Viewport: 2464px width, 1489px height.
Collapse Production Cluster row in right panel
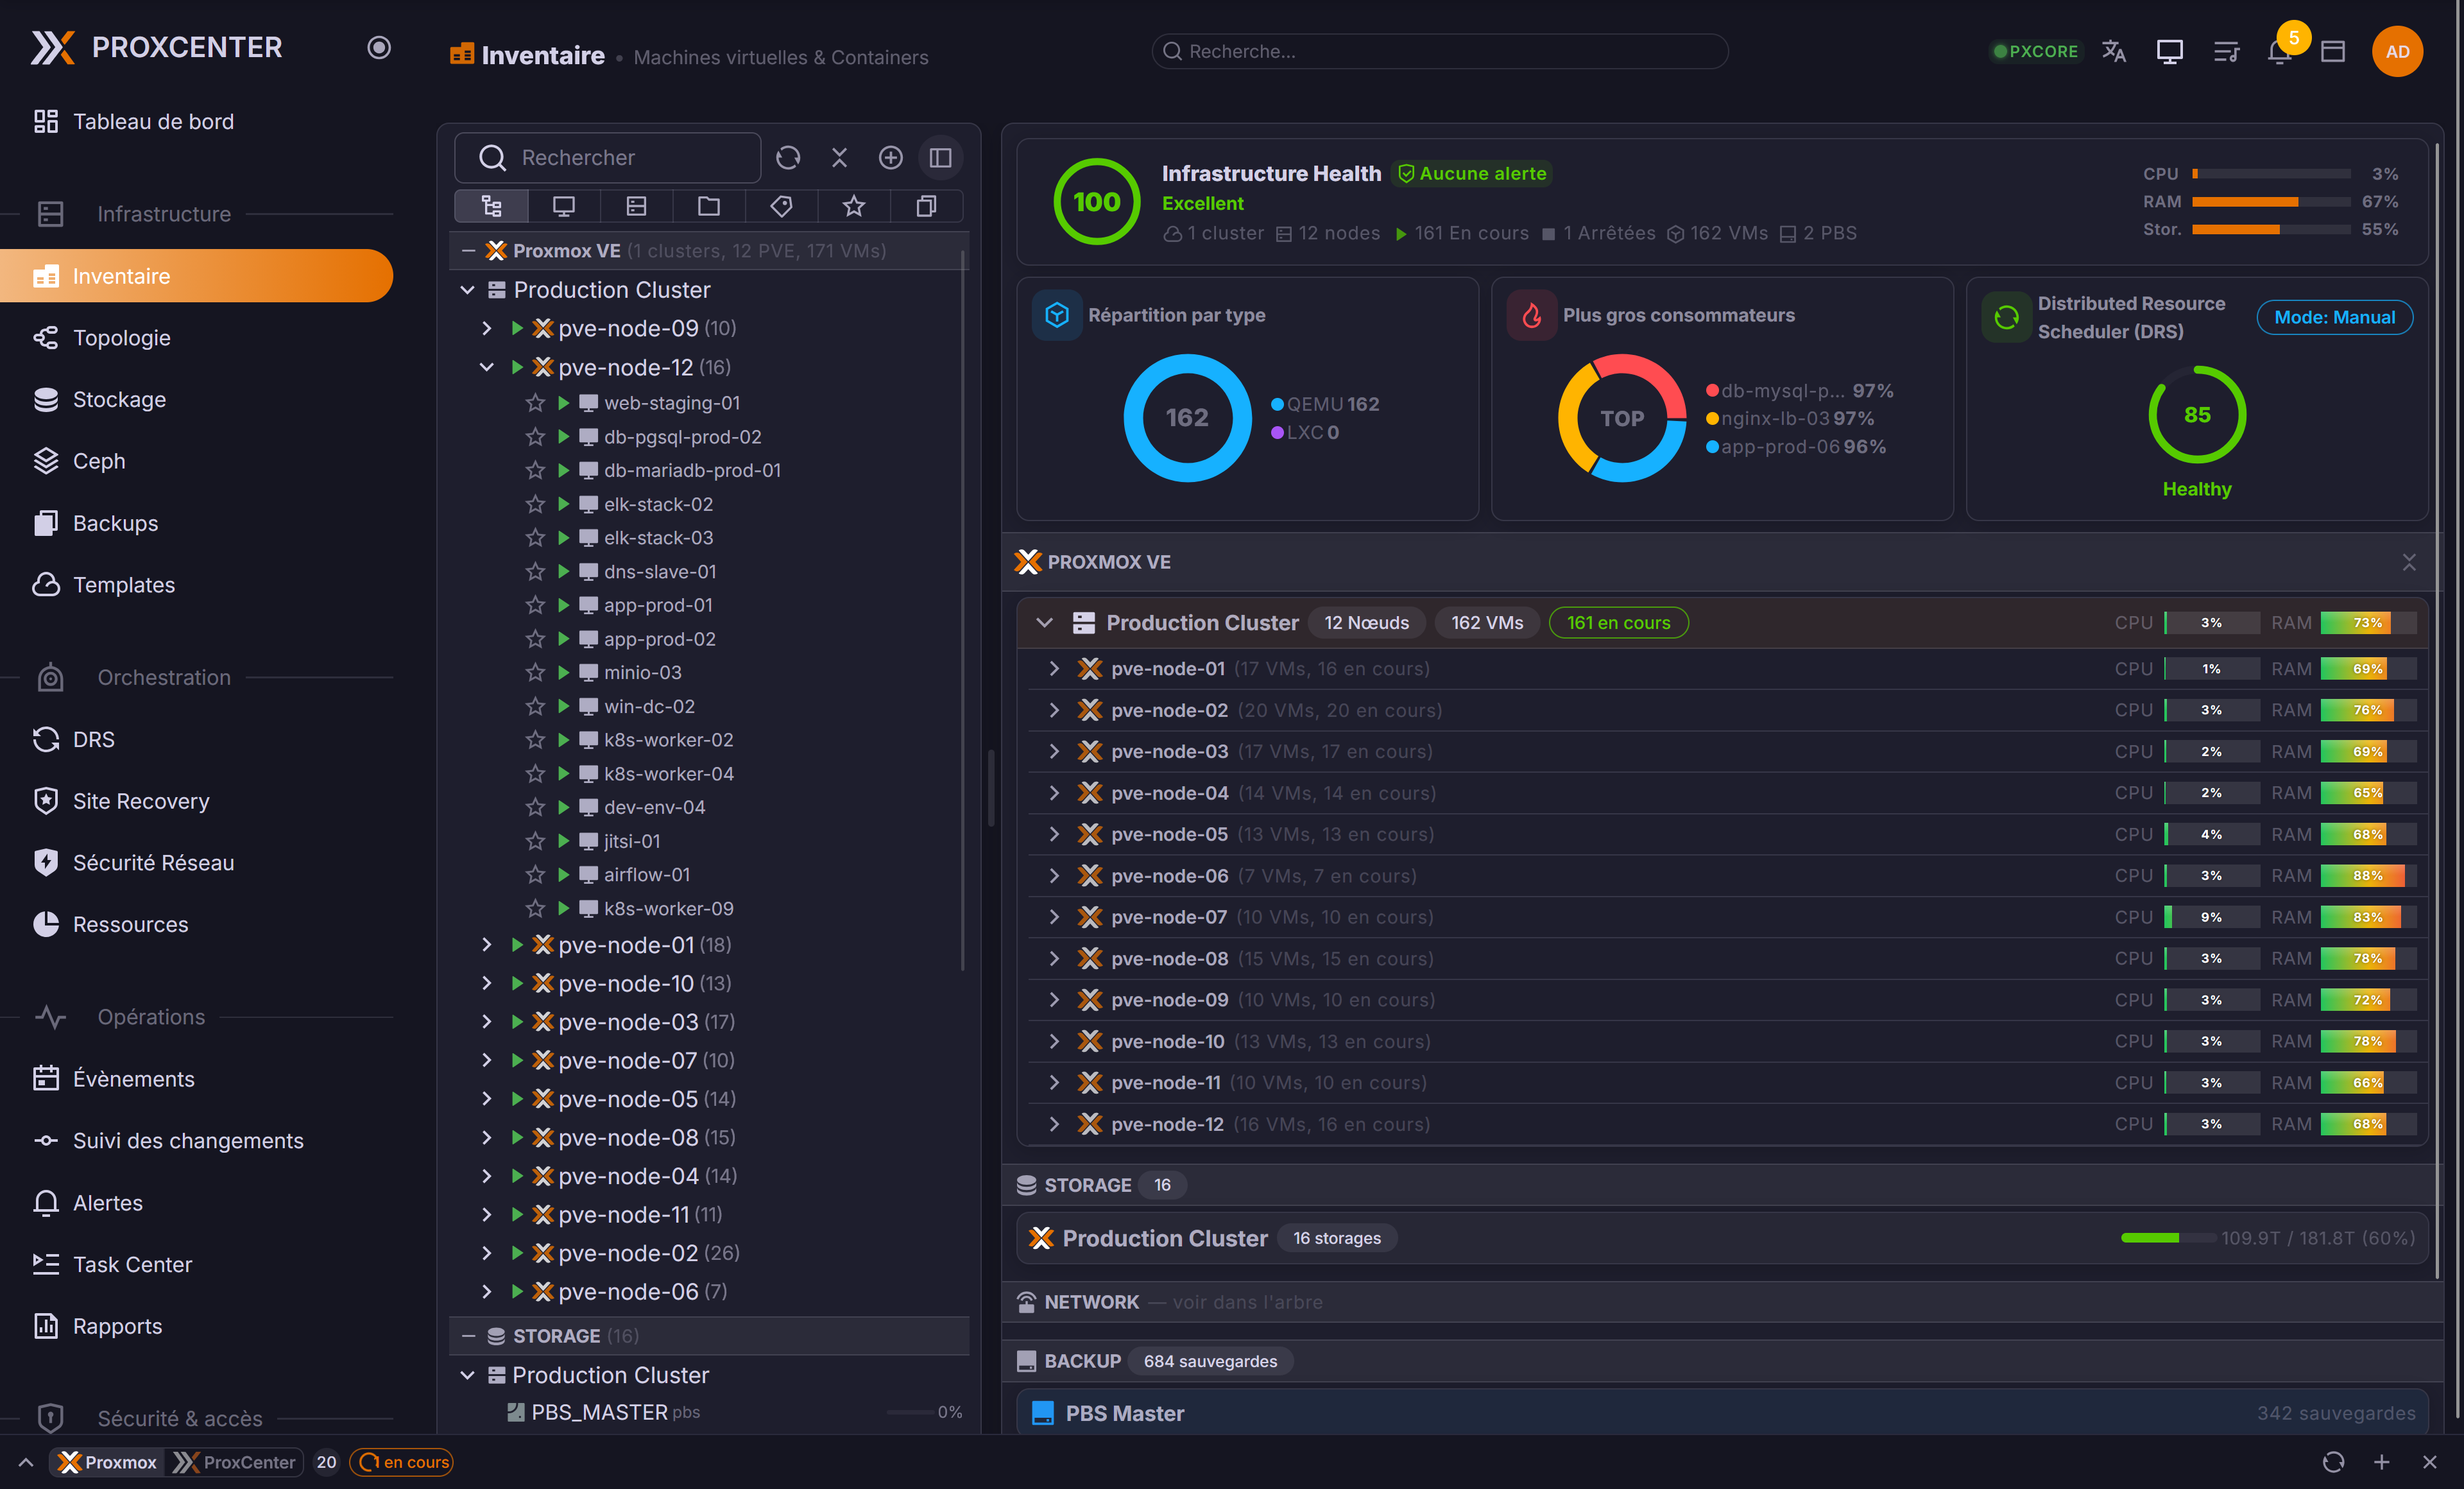pos(1044,623)
